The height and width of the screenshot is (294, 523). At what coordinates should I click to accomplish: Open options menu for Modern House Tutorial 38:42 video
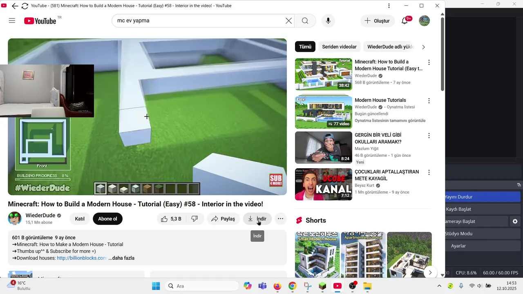click(429, 62)
